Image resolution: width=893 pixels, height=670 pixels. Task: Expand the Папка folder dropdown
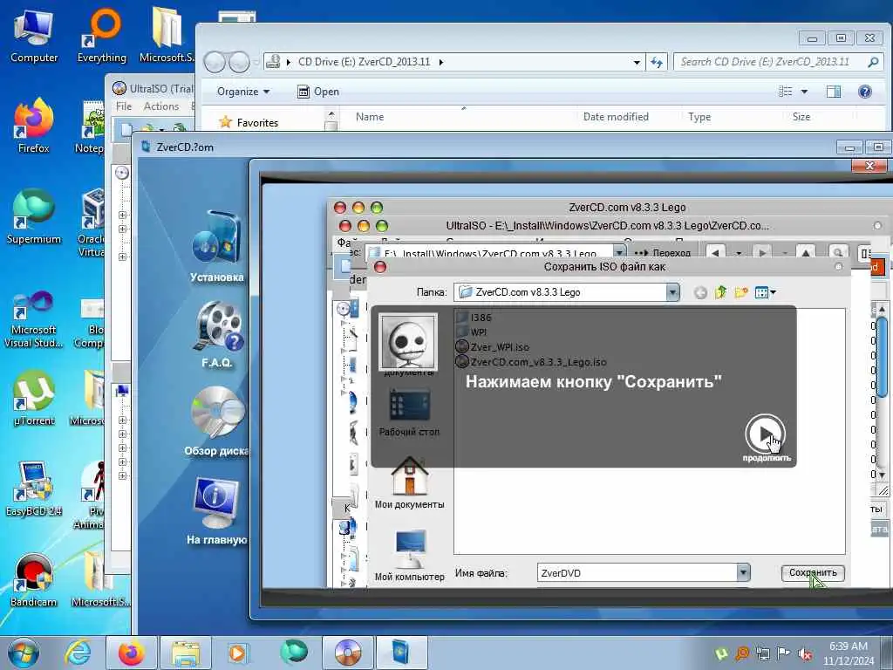(x=672, y=292)
